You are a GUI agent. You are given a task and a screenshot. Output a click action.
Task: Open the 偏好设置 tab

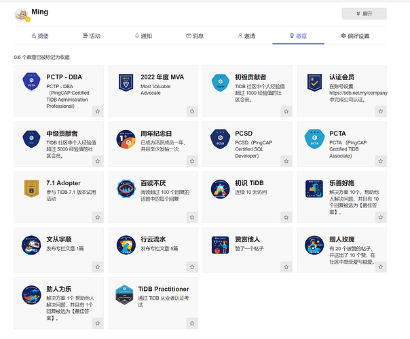pos(355,36)
